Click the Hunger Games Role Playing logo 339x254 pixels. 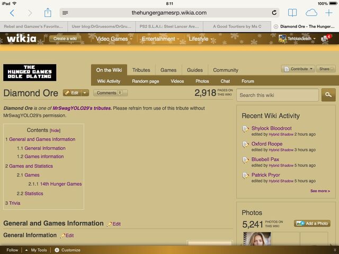[30, 72]
